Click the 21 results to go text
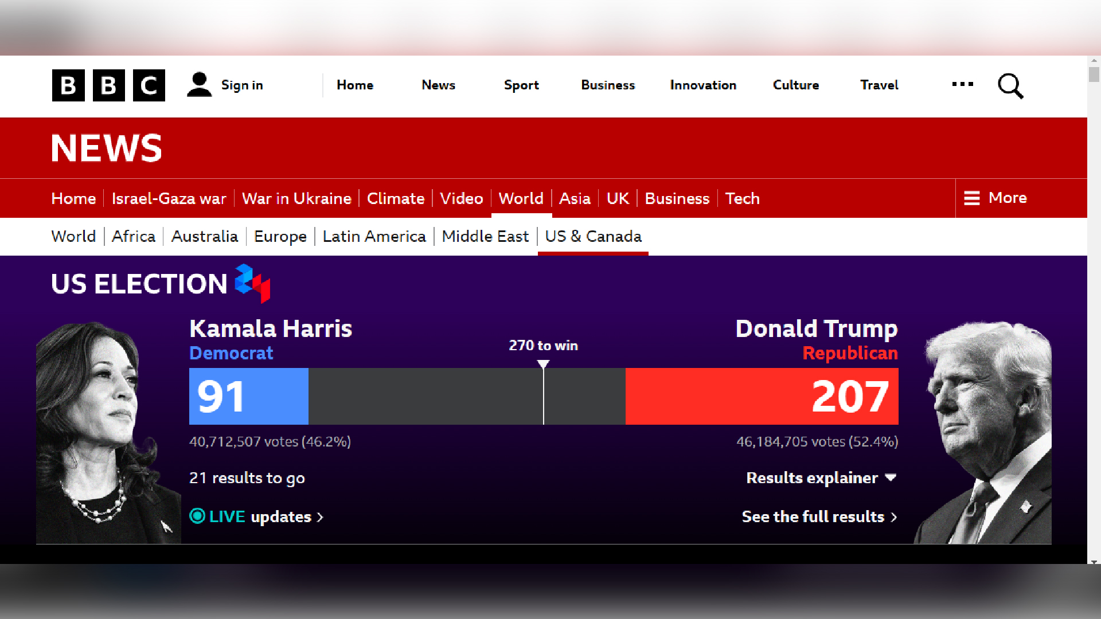This screenshot has width=1101, height=619. [x=247, y=478]
